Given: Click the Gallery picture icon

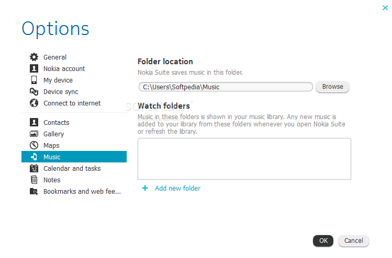Looking at the screenshot, I should pos(34,134).
